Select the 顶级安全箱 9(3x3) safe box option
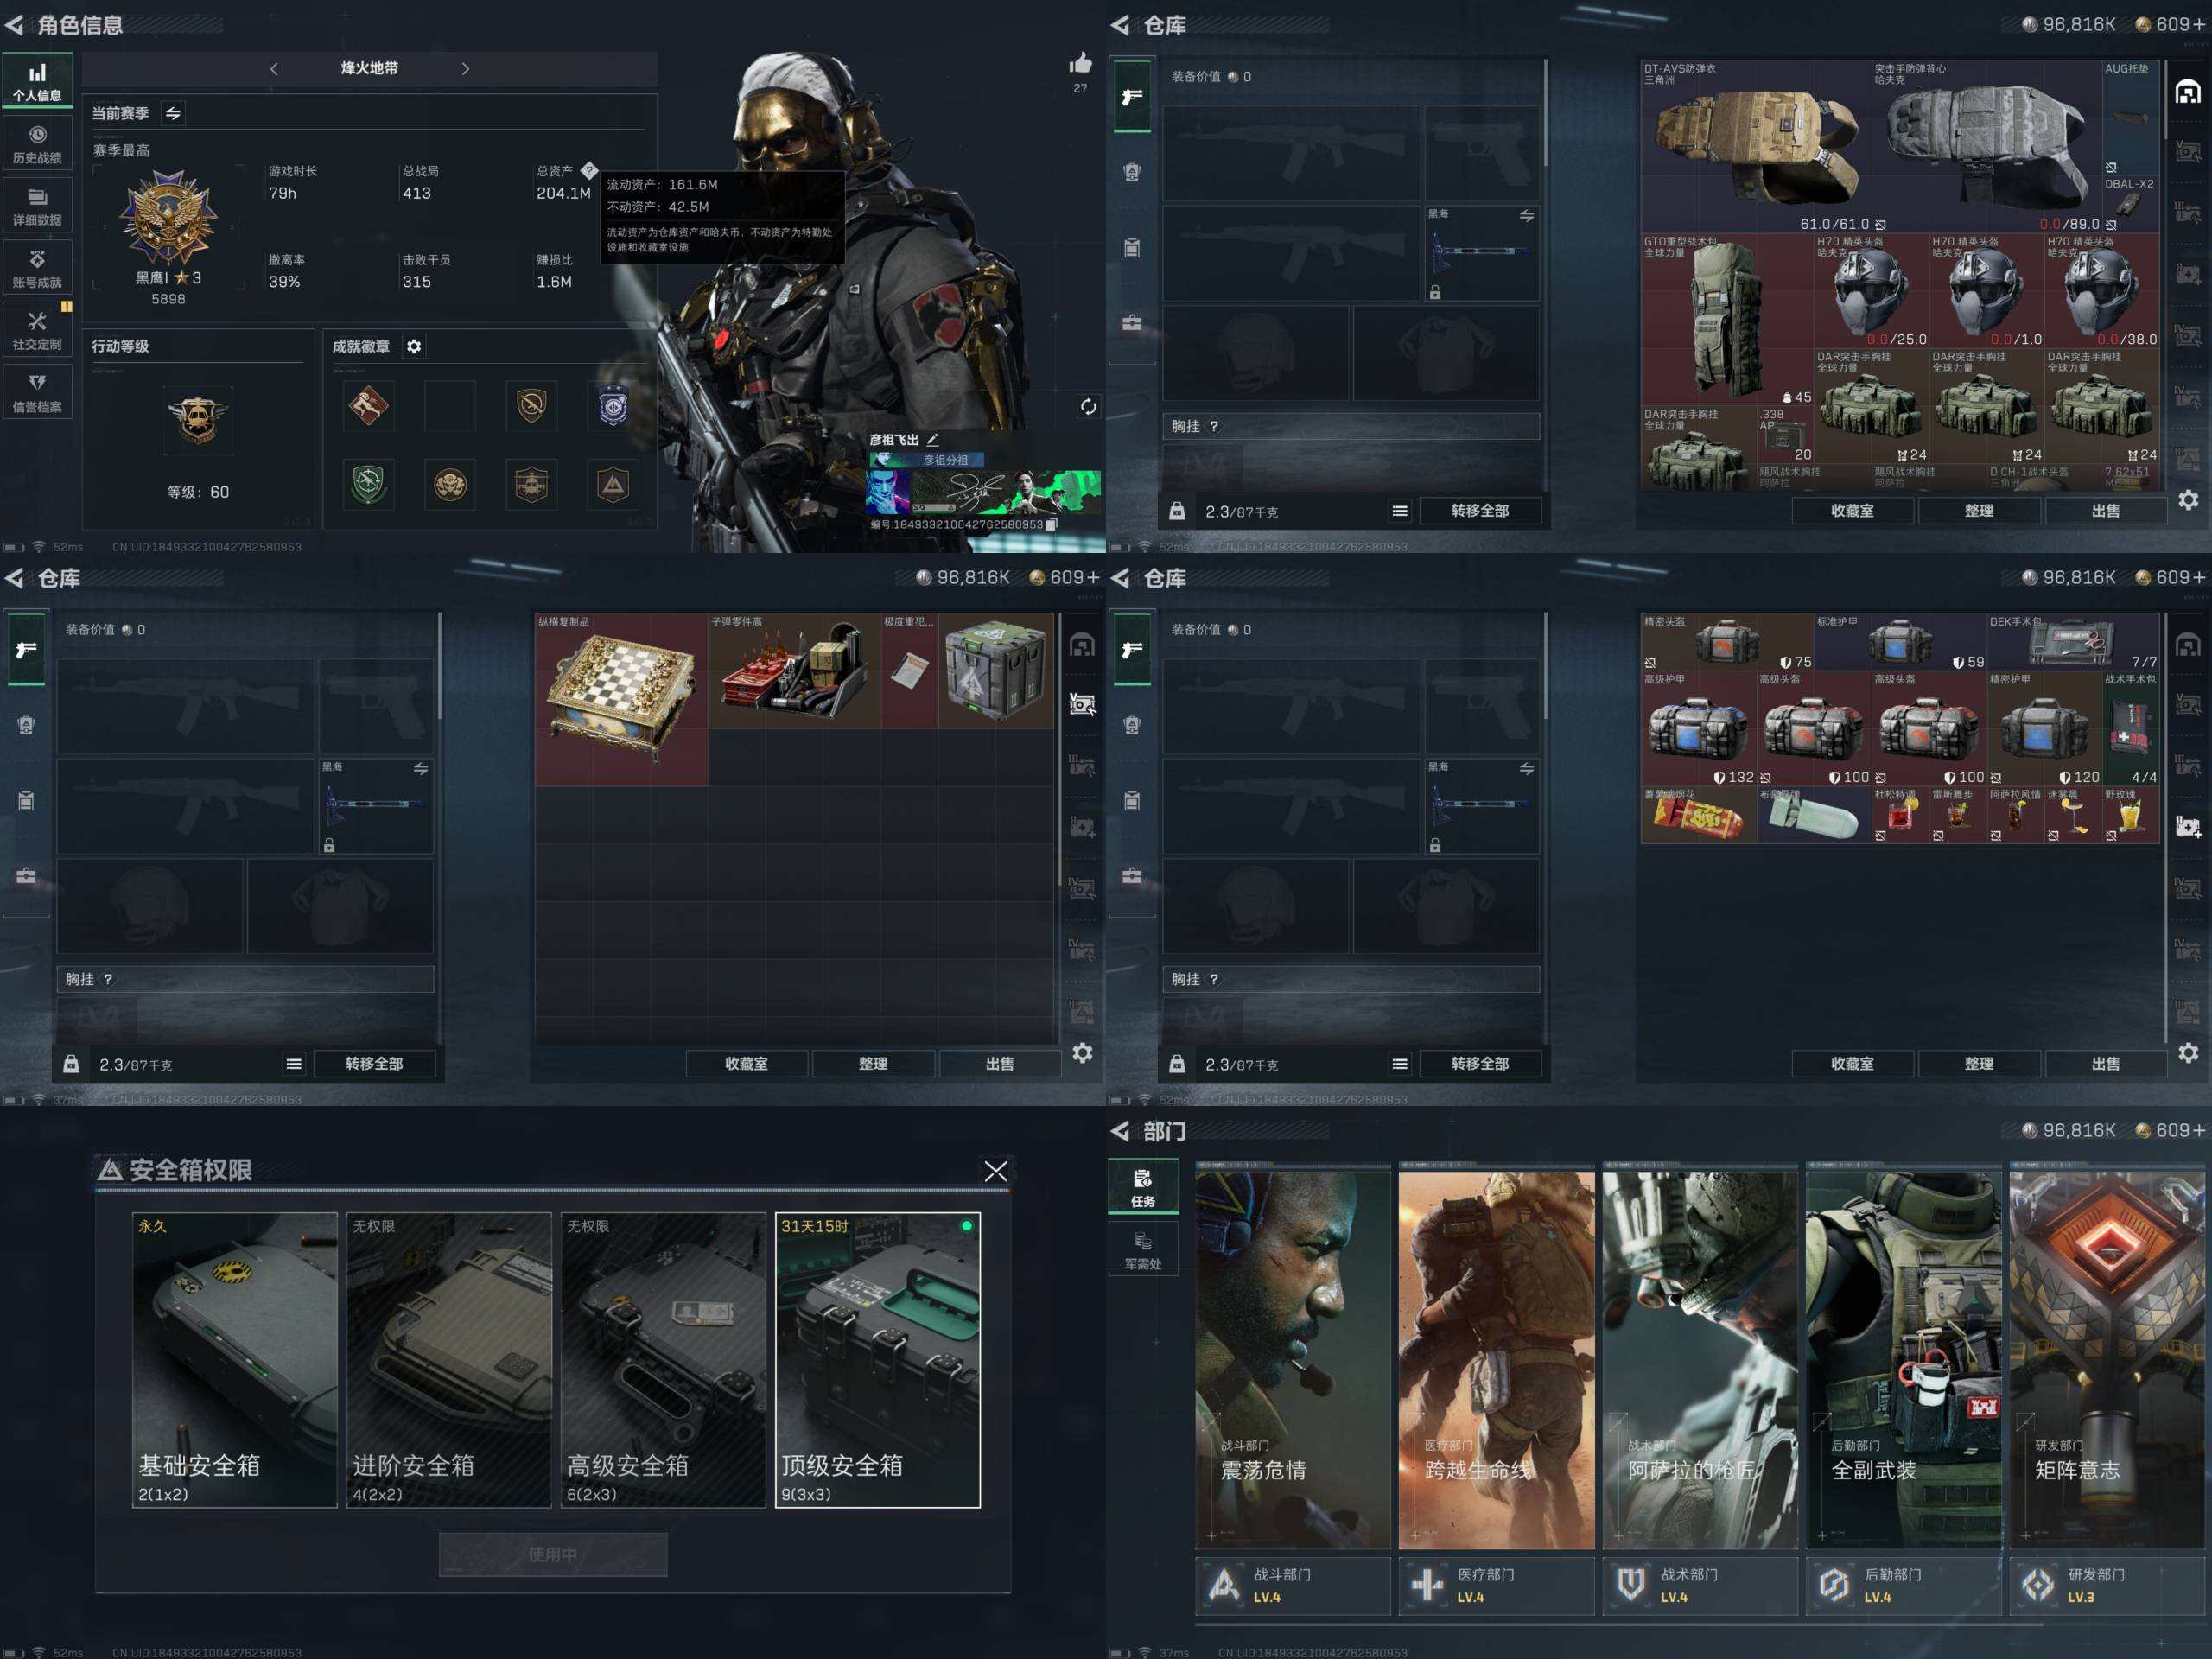This screenshot has height=1659, width=2212. [877, 1358]
